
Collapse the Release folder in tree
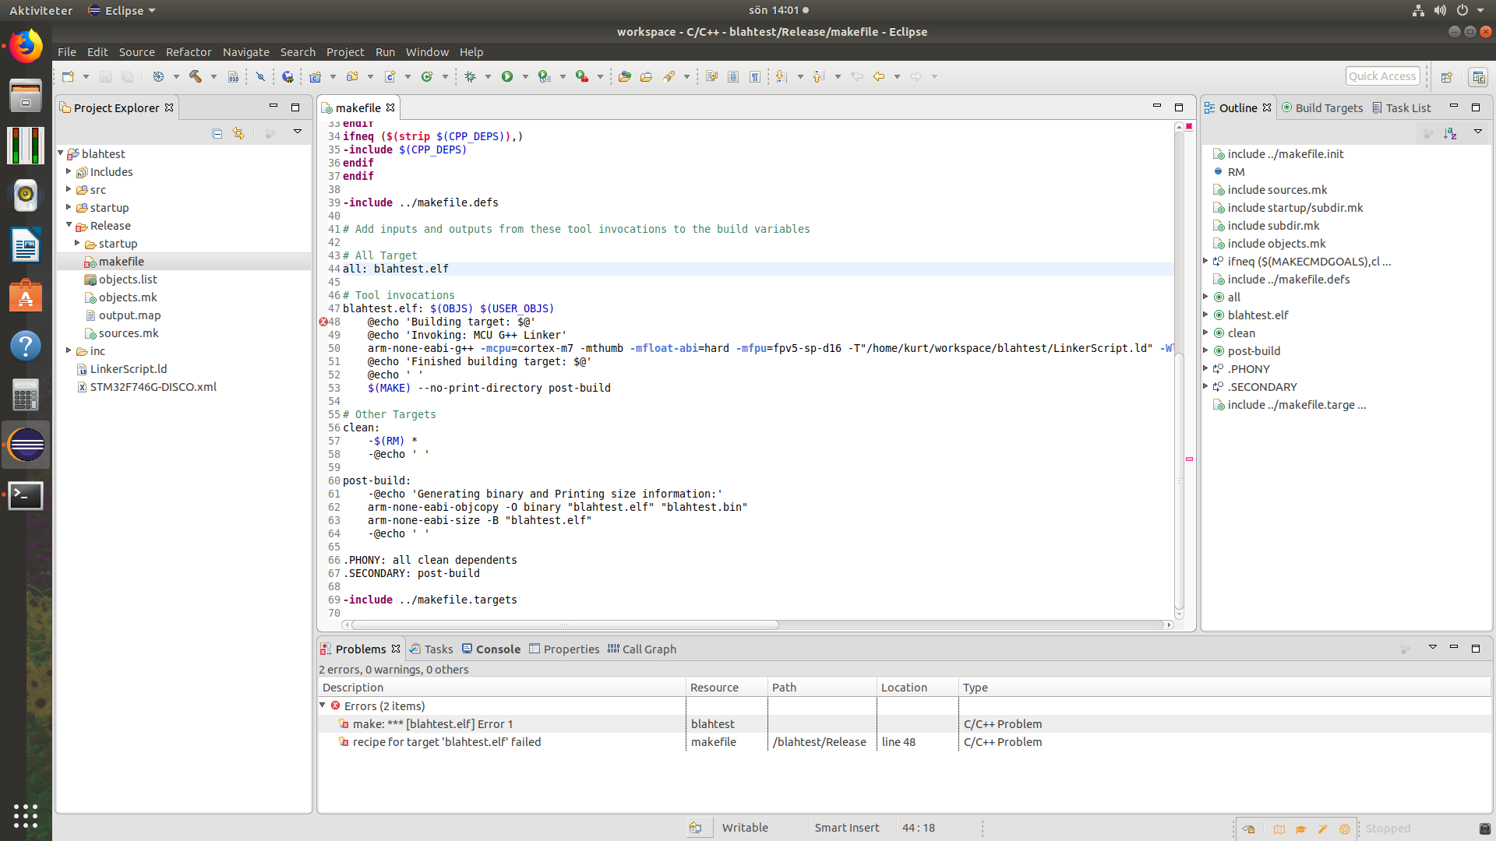tap(69, 225)
